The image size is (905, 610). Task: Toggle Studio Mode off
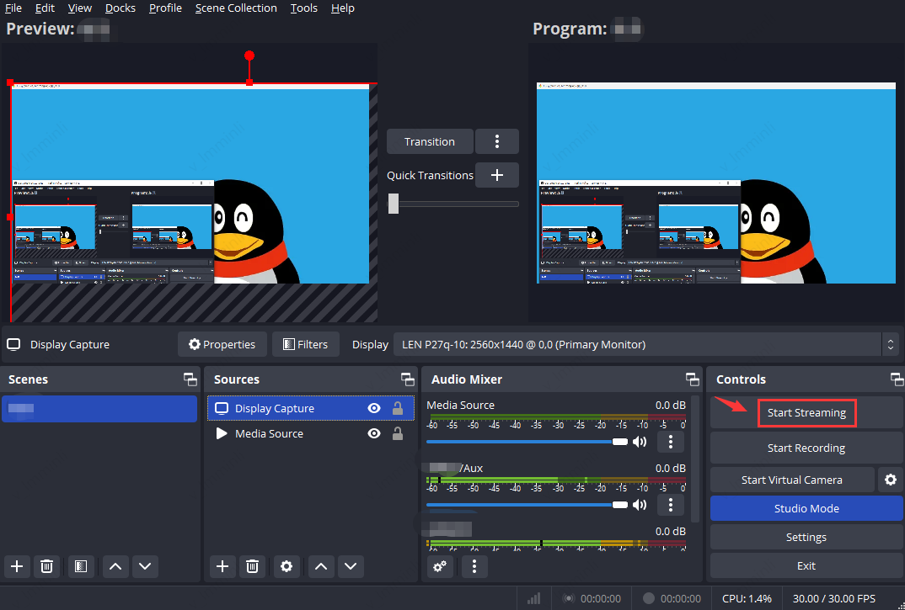806,508
